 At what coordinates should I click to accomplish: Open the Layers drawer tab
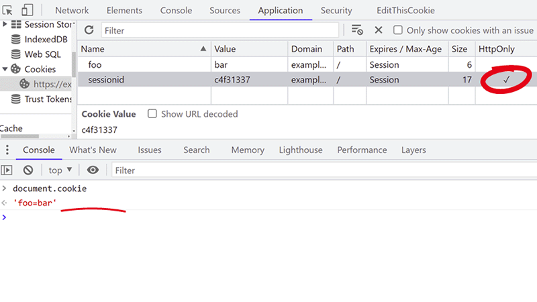click(x=413, y=150)
